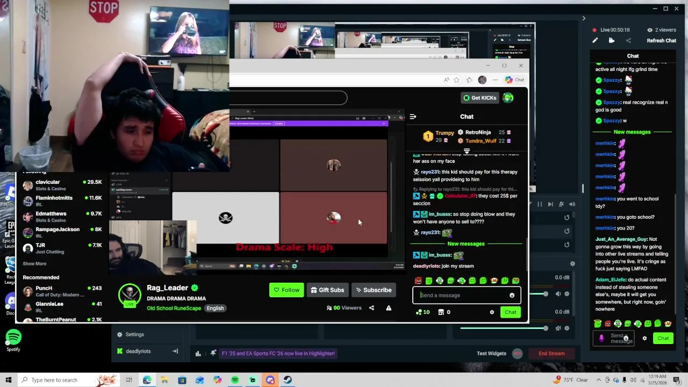Screen dimensions: 688x387
Task: Click the shop icon showing 0 under Kick chat
Action: click(441, 312)
